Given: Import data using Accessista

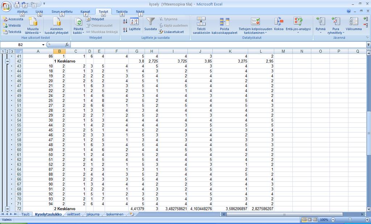Looking at the screenshot, I should 13,19.
